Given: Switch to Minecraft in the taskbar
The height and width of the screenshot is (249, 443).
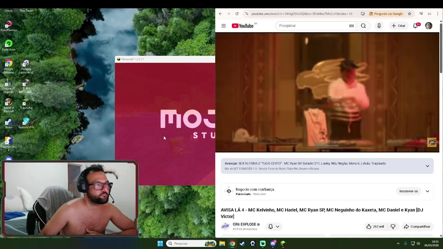Looking at the screenshot, I should pos(283,243).
